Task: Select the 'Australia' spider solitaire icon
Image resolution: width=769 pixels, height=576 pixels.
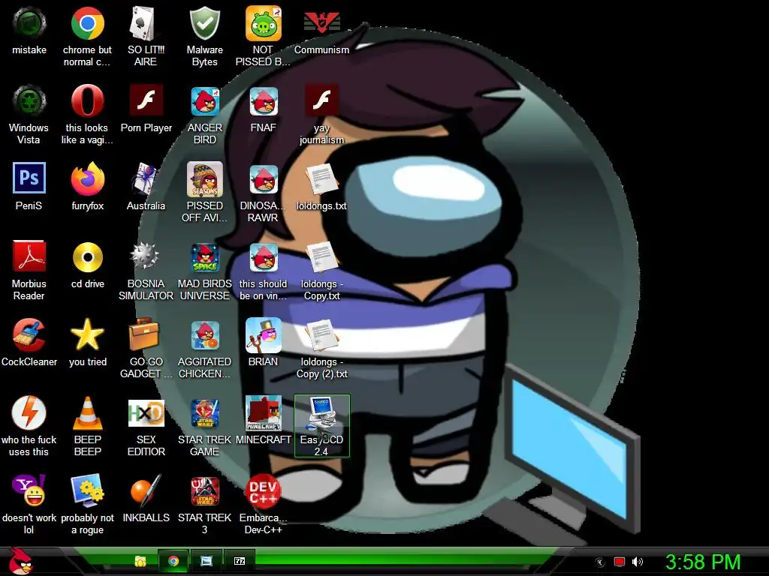Action: point(146,178)
